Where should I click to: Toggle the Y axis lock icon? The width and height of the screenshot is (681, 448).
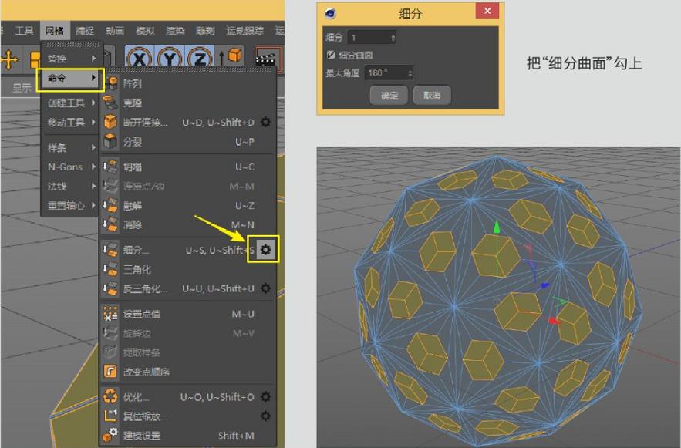pyautogui.click(x=170, y=59)
